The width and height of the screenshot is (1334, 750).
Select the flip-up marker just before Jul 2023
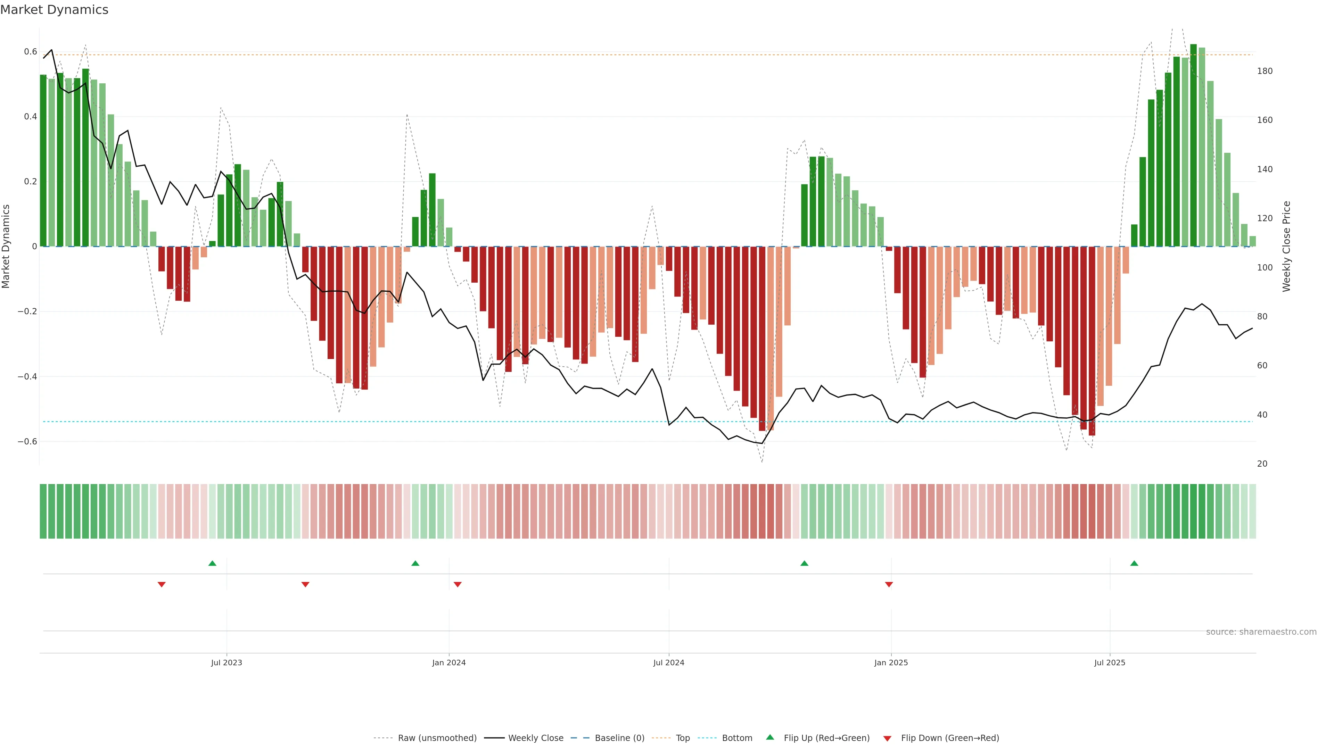click(x=212, y=563)
